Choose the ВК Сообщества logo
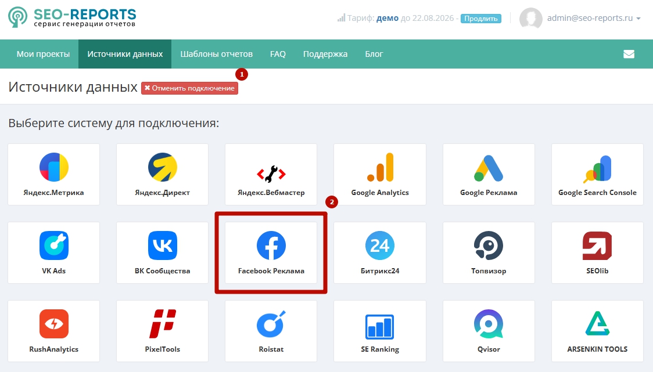The width and height of the screenshot is (653, 372). 163,245
